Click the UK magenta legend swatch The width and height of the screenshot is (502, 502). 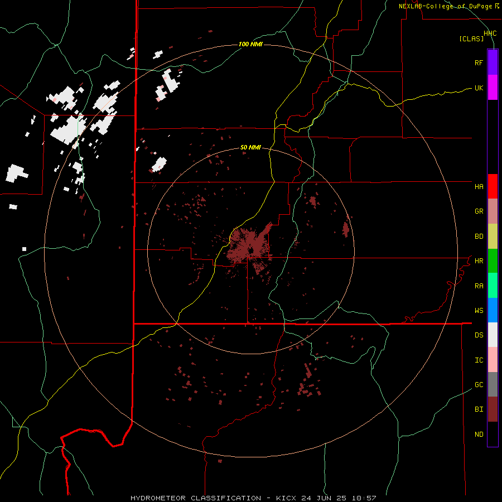pyautogui.click(x=493, y=87)
